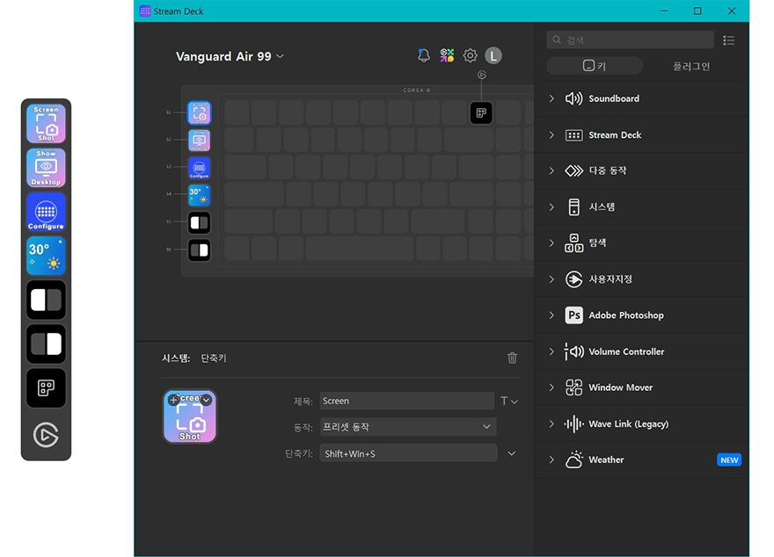
Task: Click the Weather category cloud icon
Action: (x=573, y=459)
